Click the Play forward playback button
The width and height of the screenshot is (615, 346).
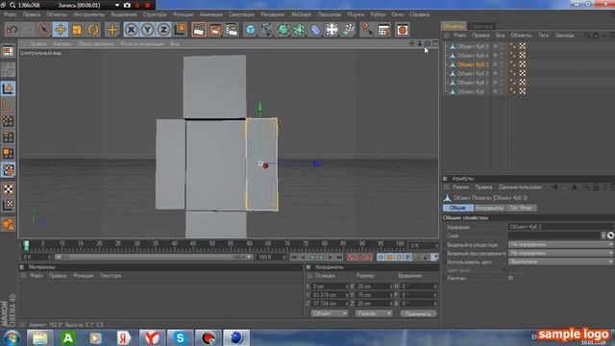point(321,257)
